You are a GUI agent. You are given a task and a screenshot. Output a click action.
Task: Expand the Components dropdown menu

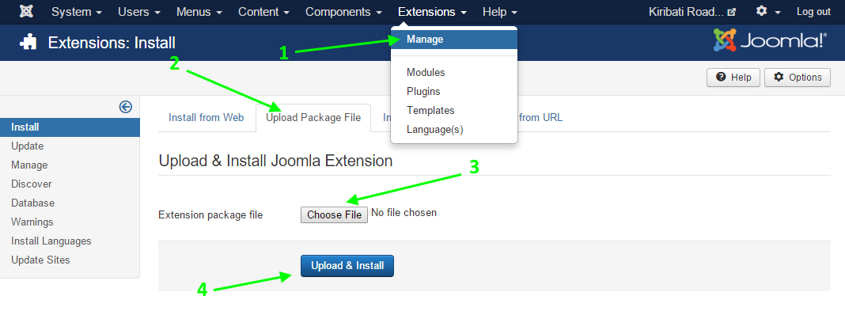point(344,11)
